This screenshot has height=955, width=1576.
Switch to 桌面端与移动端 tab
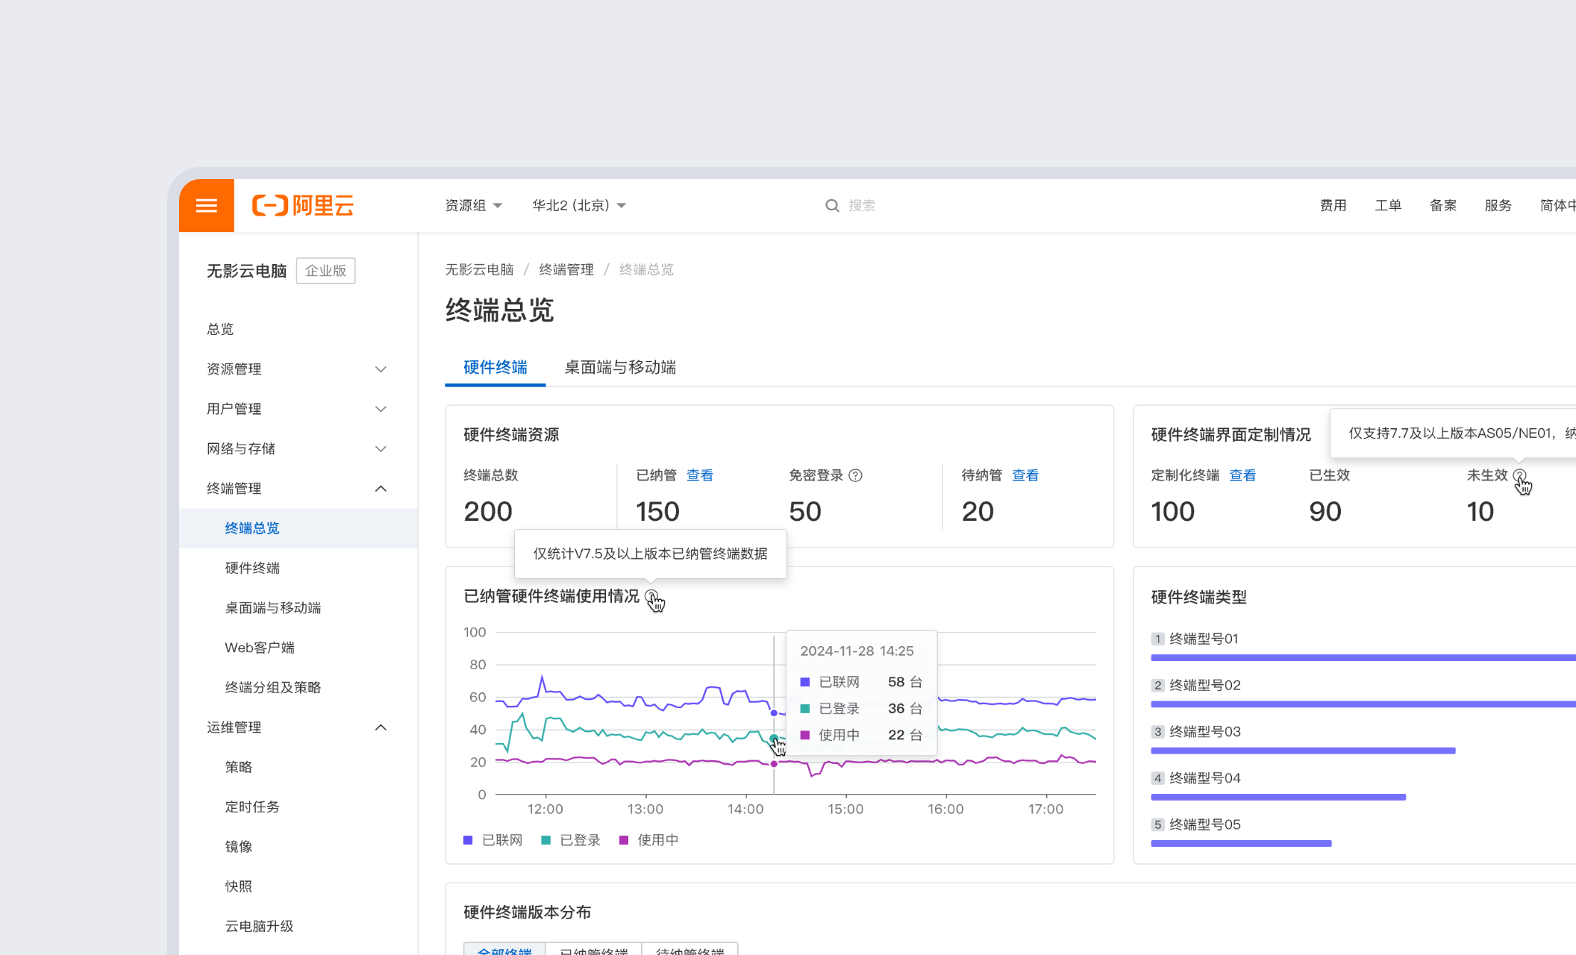[620, 367]
